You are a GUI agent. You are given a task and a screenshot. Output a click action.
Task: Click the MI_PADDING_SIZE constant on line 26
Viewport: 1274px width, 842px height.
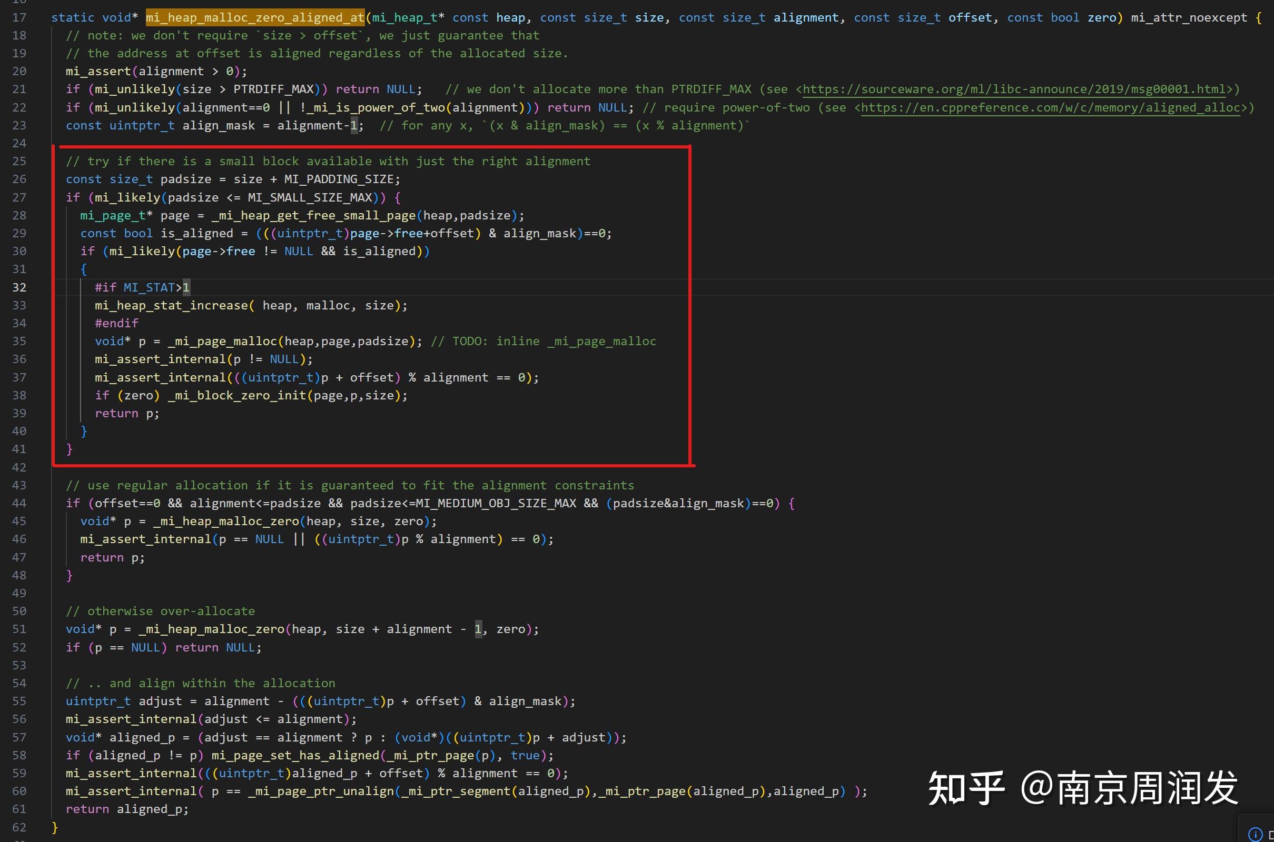(341, 179)
